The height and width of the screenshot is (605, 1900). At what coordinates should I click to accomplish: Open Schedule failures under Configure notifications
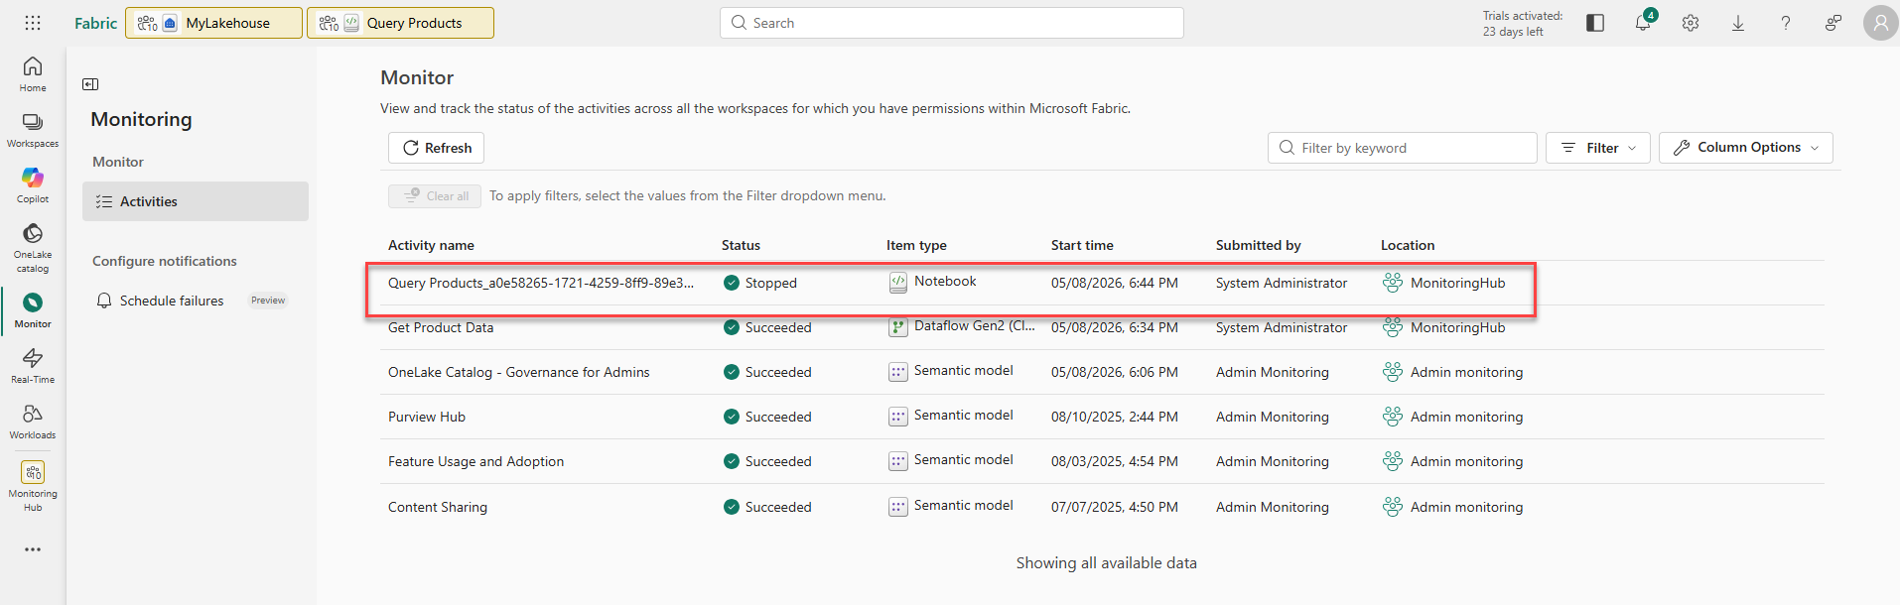click(172, 301)
